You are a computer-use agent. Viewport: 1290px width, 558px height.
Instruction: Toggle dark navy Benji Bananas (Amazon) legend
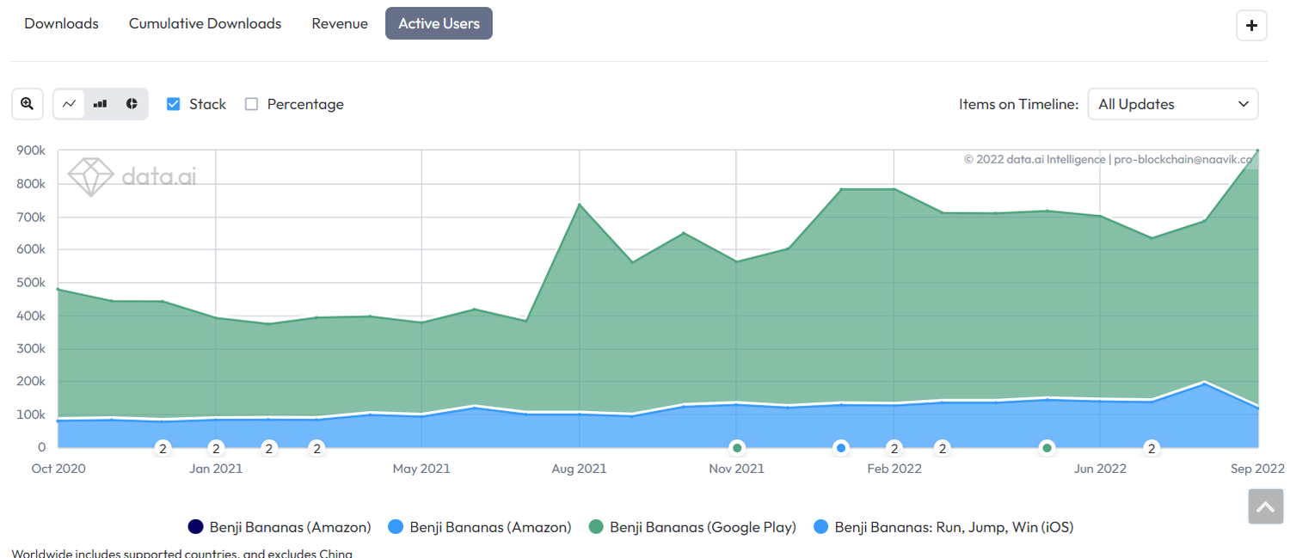pyautogui.click(x=279, y=527)
